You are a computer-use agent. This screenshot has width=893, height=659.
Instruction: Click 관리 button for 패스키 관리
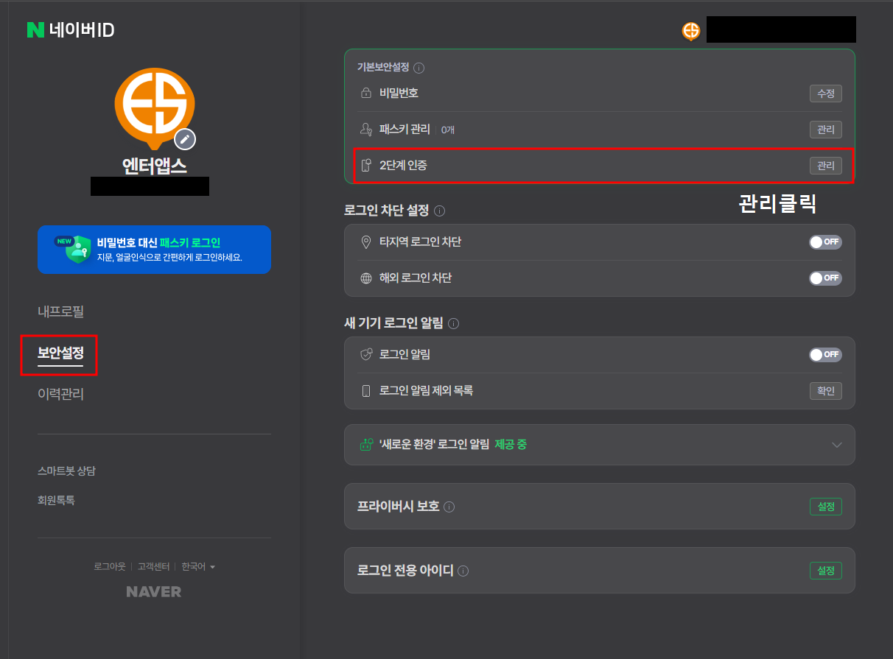tap(825, 130)
